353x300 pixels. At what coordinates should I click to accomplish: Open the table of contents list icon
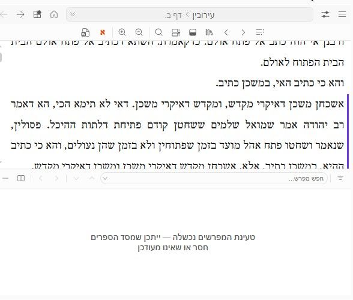tap(260, 32)
